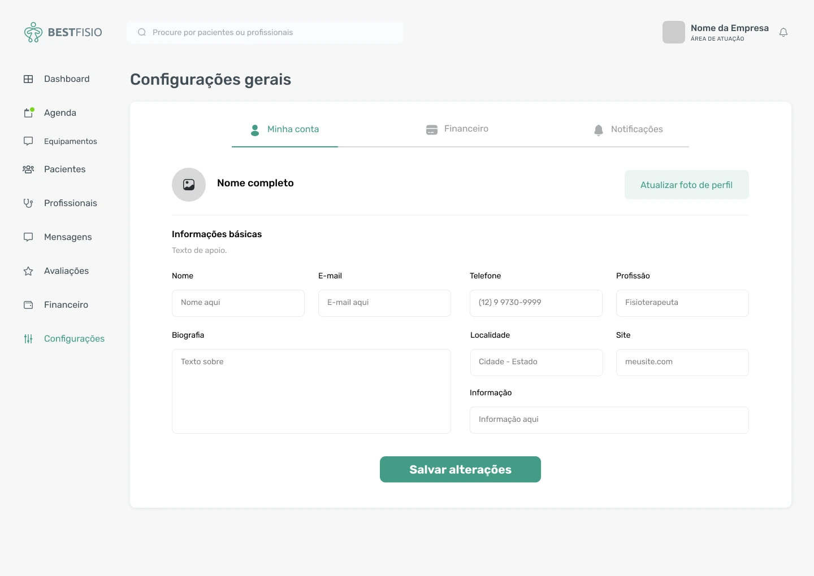Go to Equipamentos in sidebar
The width and height of the screenshot is (814, 576).
71,141
